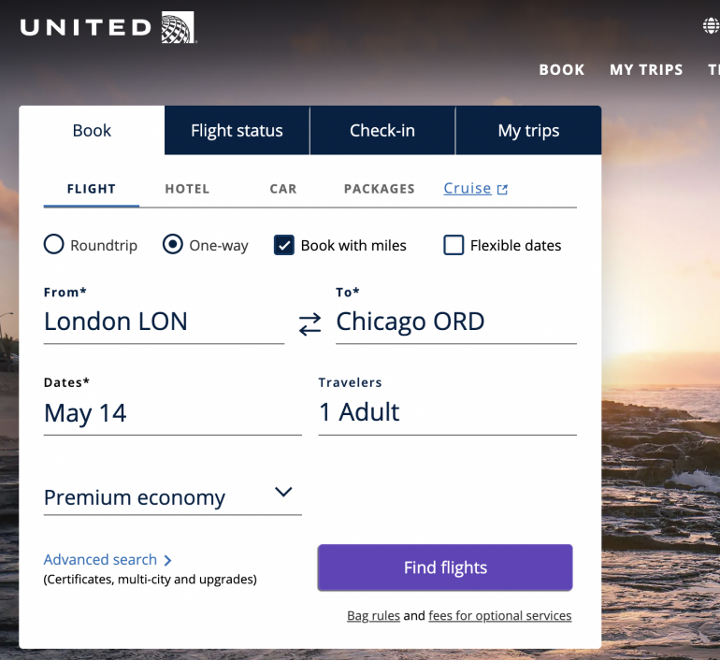
Task: Click the language globe icon
Action: click(712, 26)
